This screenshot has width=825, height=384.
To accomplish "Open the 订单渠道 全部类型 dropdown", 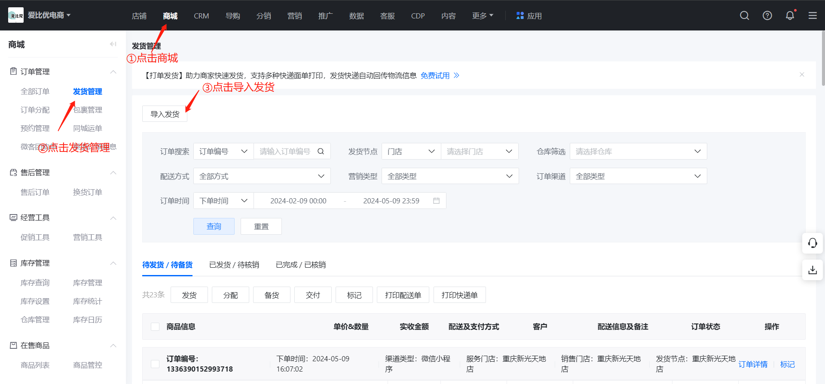I will 638,176.
